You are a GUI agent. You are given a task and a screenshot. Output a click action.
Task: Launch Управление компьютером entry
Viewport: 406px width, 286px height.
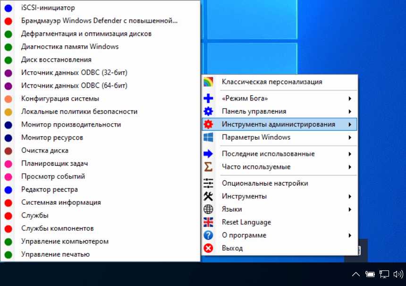100,242
